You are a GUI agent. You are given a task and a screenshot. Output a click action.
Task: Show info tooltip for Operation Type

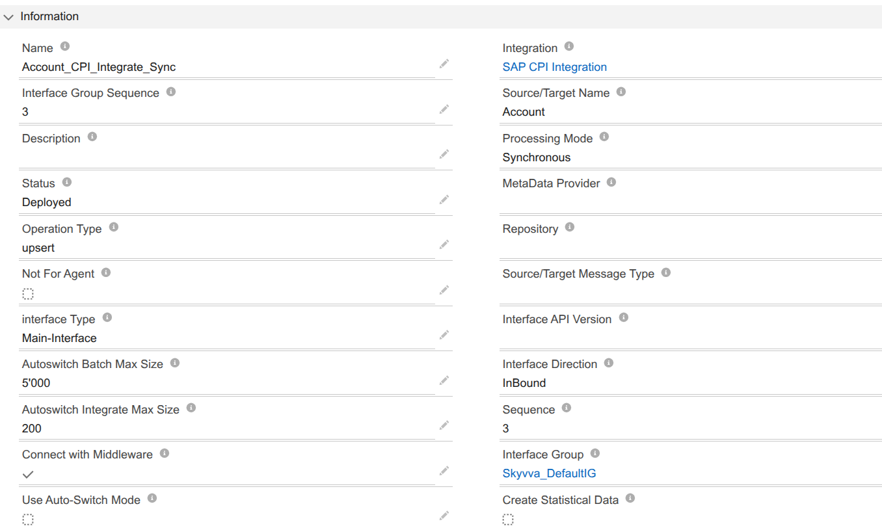(114, 228)
